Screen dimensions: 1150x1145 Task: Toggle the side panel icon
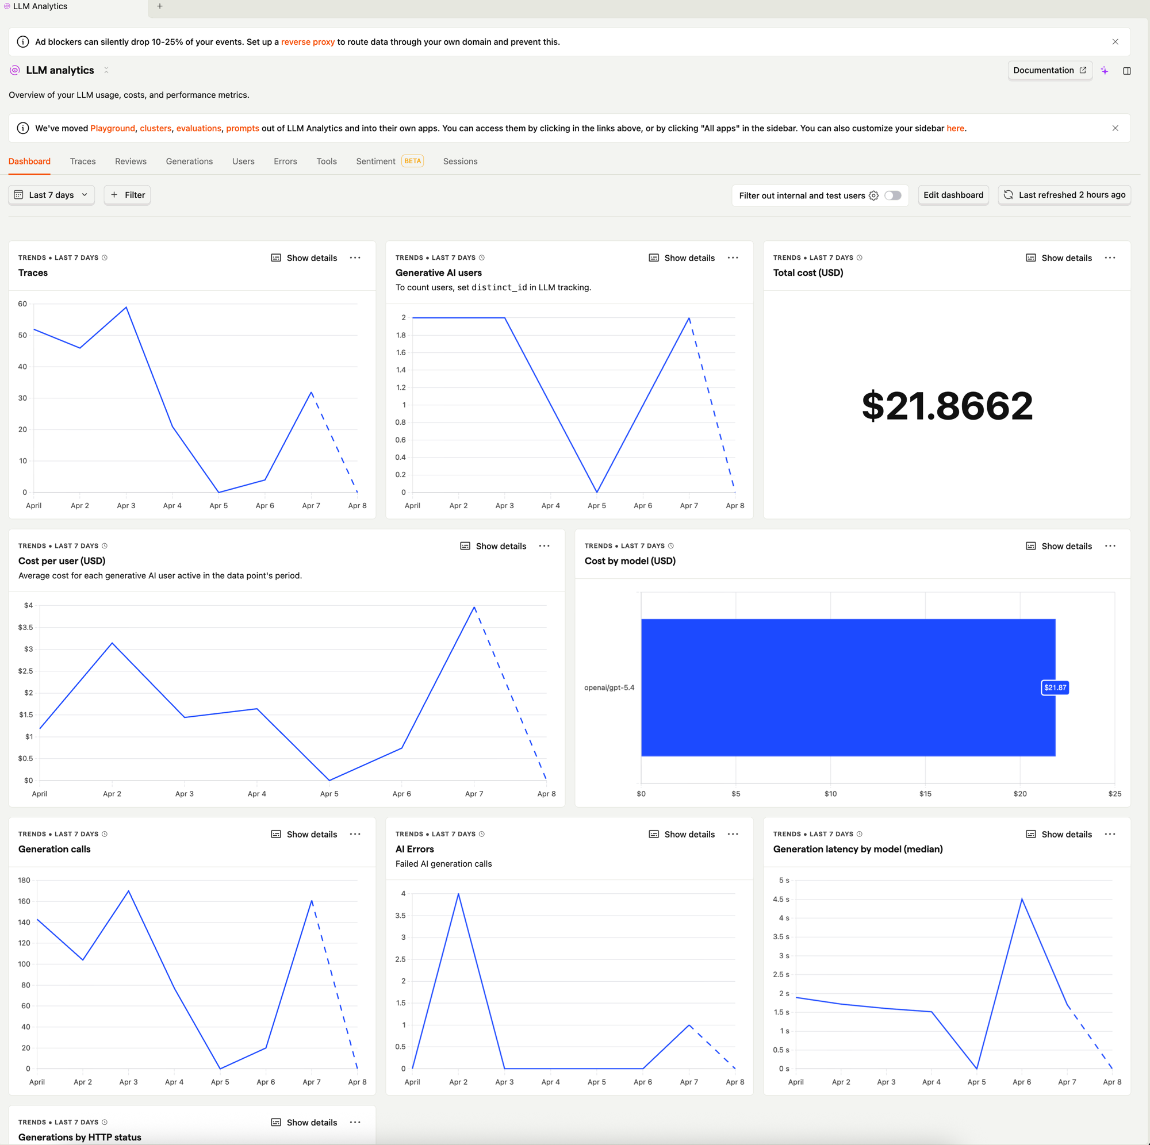[x=1126, y=71]
